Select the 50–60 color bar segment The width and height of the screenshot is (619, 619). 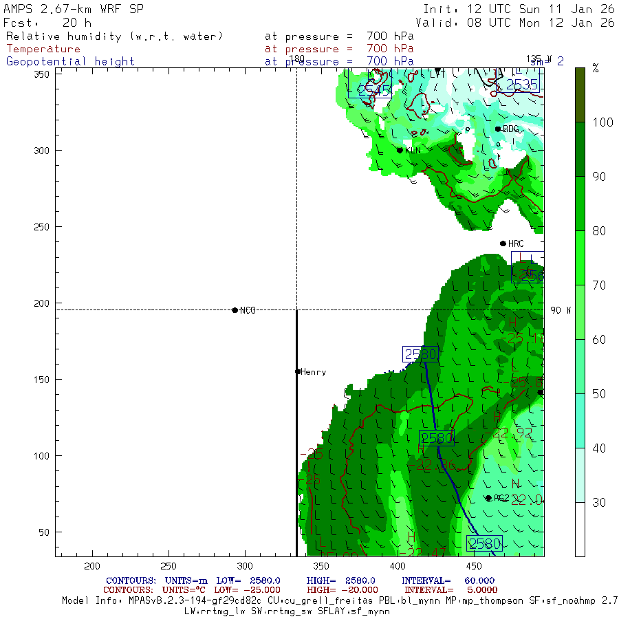tap(580, 367)
